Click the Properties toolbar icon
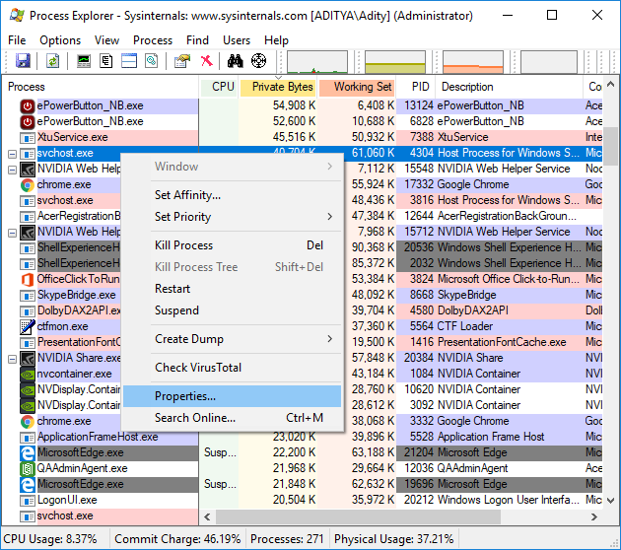The width and height of the screenshot is (621, 550). click(x=181, y=61)
